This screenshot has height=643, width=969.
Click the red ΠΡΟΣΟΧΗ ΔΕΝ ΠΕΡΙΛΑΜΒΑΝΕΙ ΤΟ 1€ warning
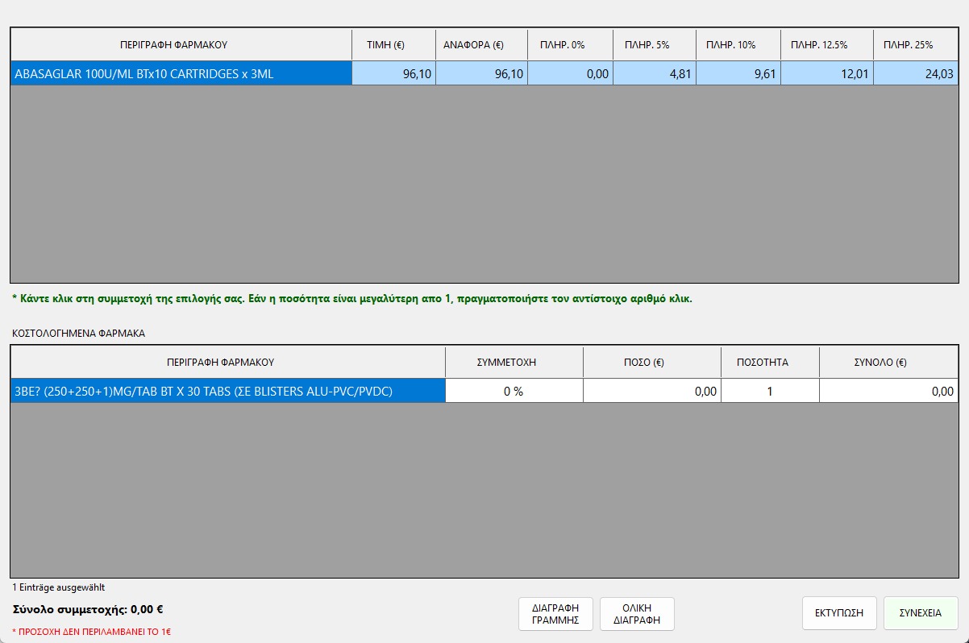[x=92, y=632]
